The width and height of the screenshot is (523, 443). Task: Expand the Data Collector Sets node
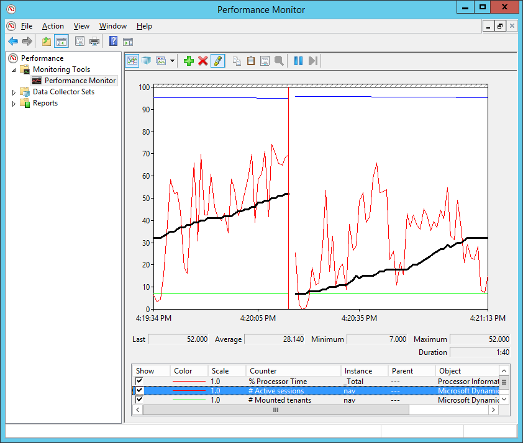[14, 92]
